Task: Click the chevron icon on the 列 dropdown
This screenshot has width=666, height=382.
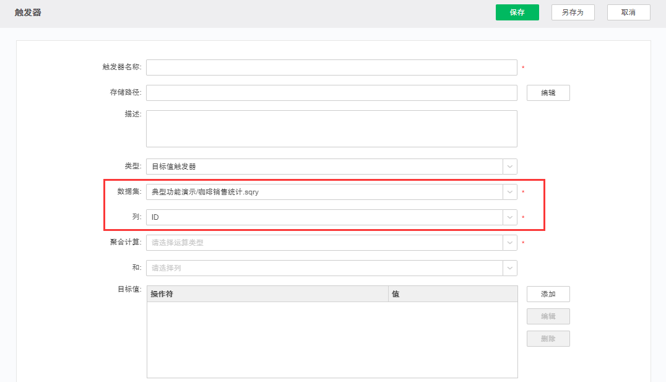Action: 509,217
